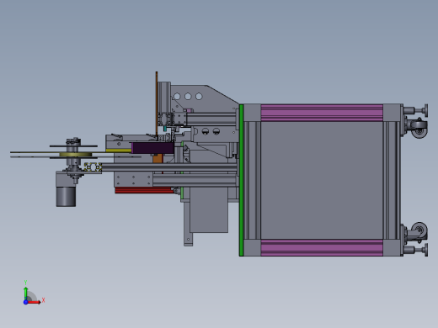Select the orange block below the purple part
Viewport: 438px width, 328px height.
coord(158,159)
